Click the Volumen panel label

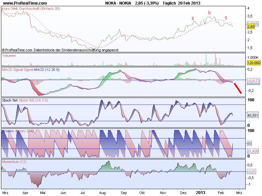[9, 56]
